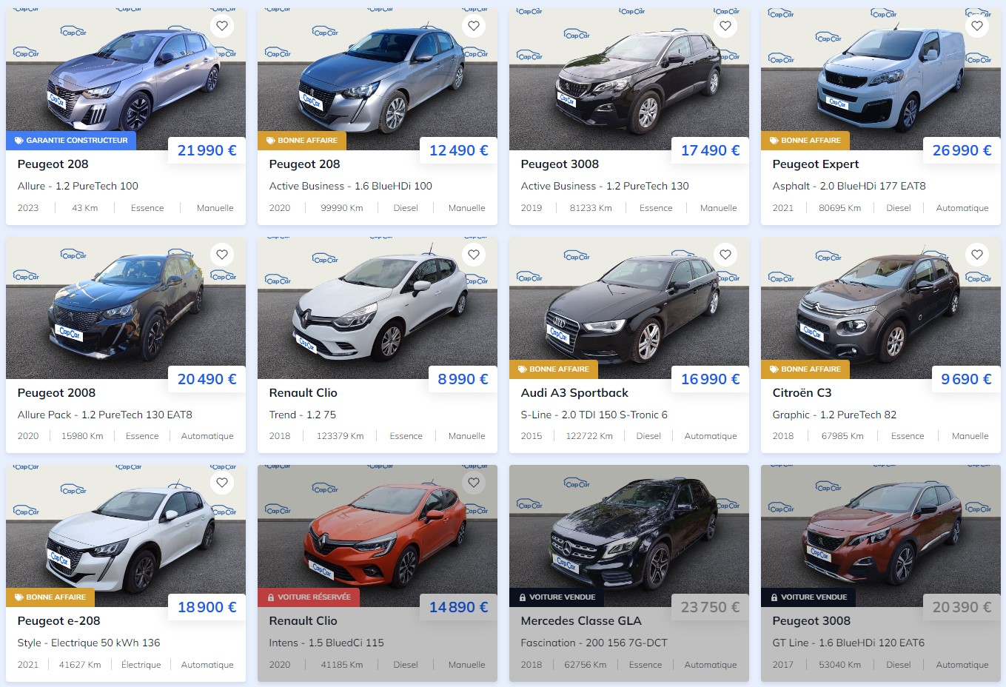Open the Peugeot e-208 title link
Viewport: 1006px width, 687px height.
[x=58, y=621]
